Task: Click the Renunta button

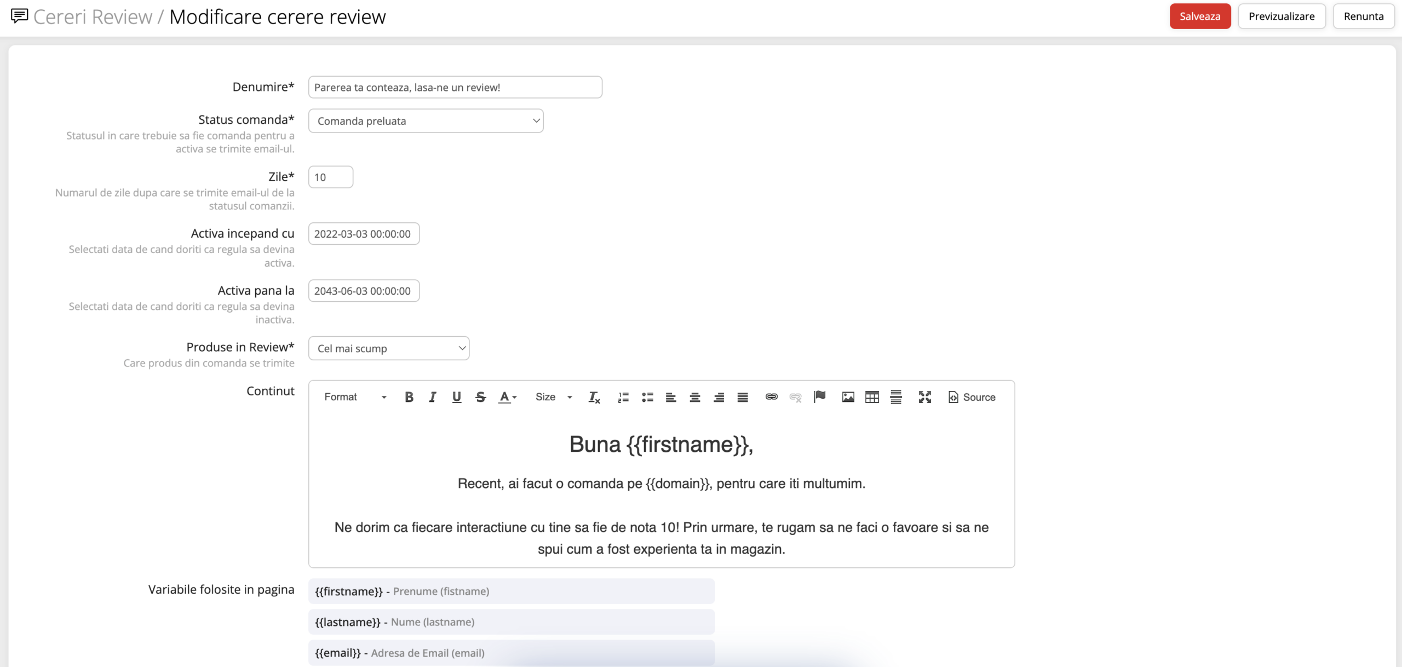Action: (1364, 16)
